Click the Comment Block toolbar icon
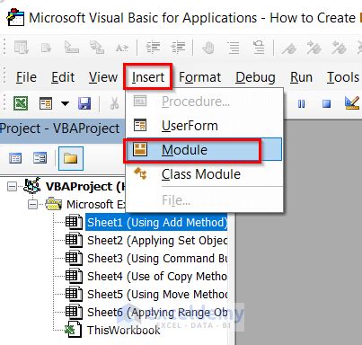The image size is (362, 345). [x=234, y=48]
